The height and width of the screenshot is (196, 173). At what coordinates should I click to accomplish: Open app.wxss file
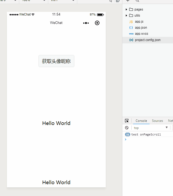[x=142, y=34]
